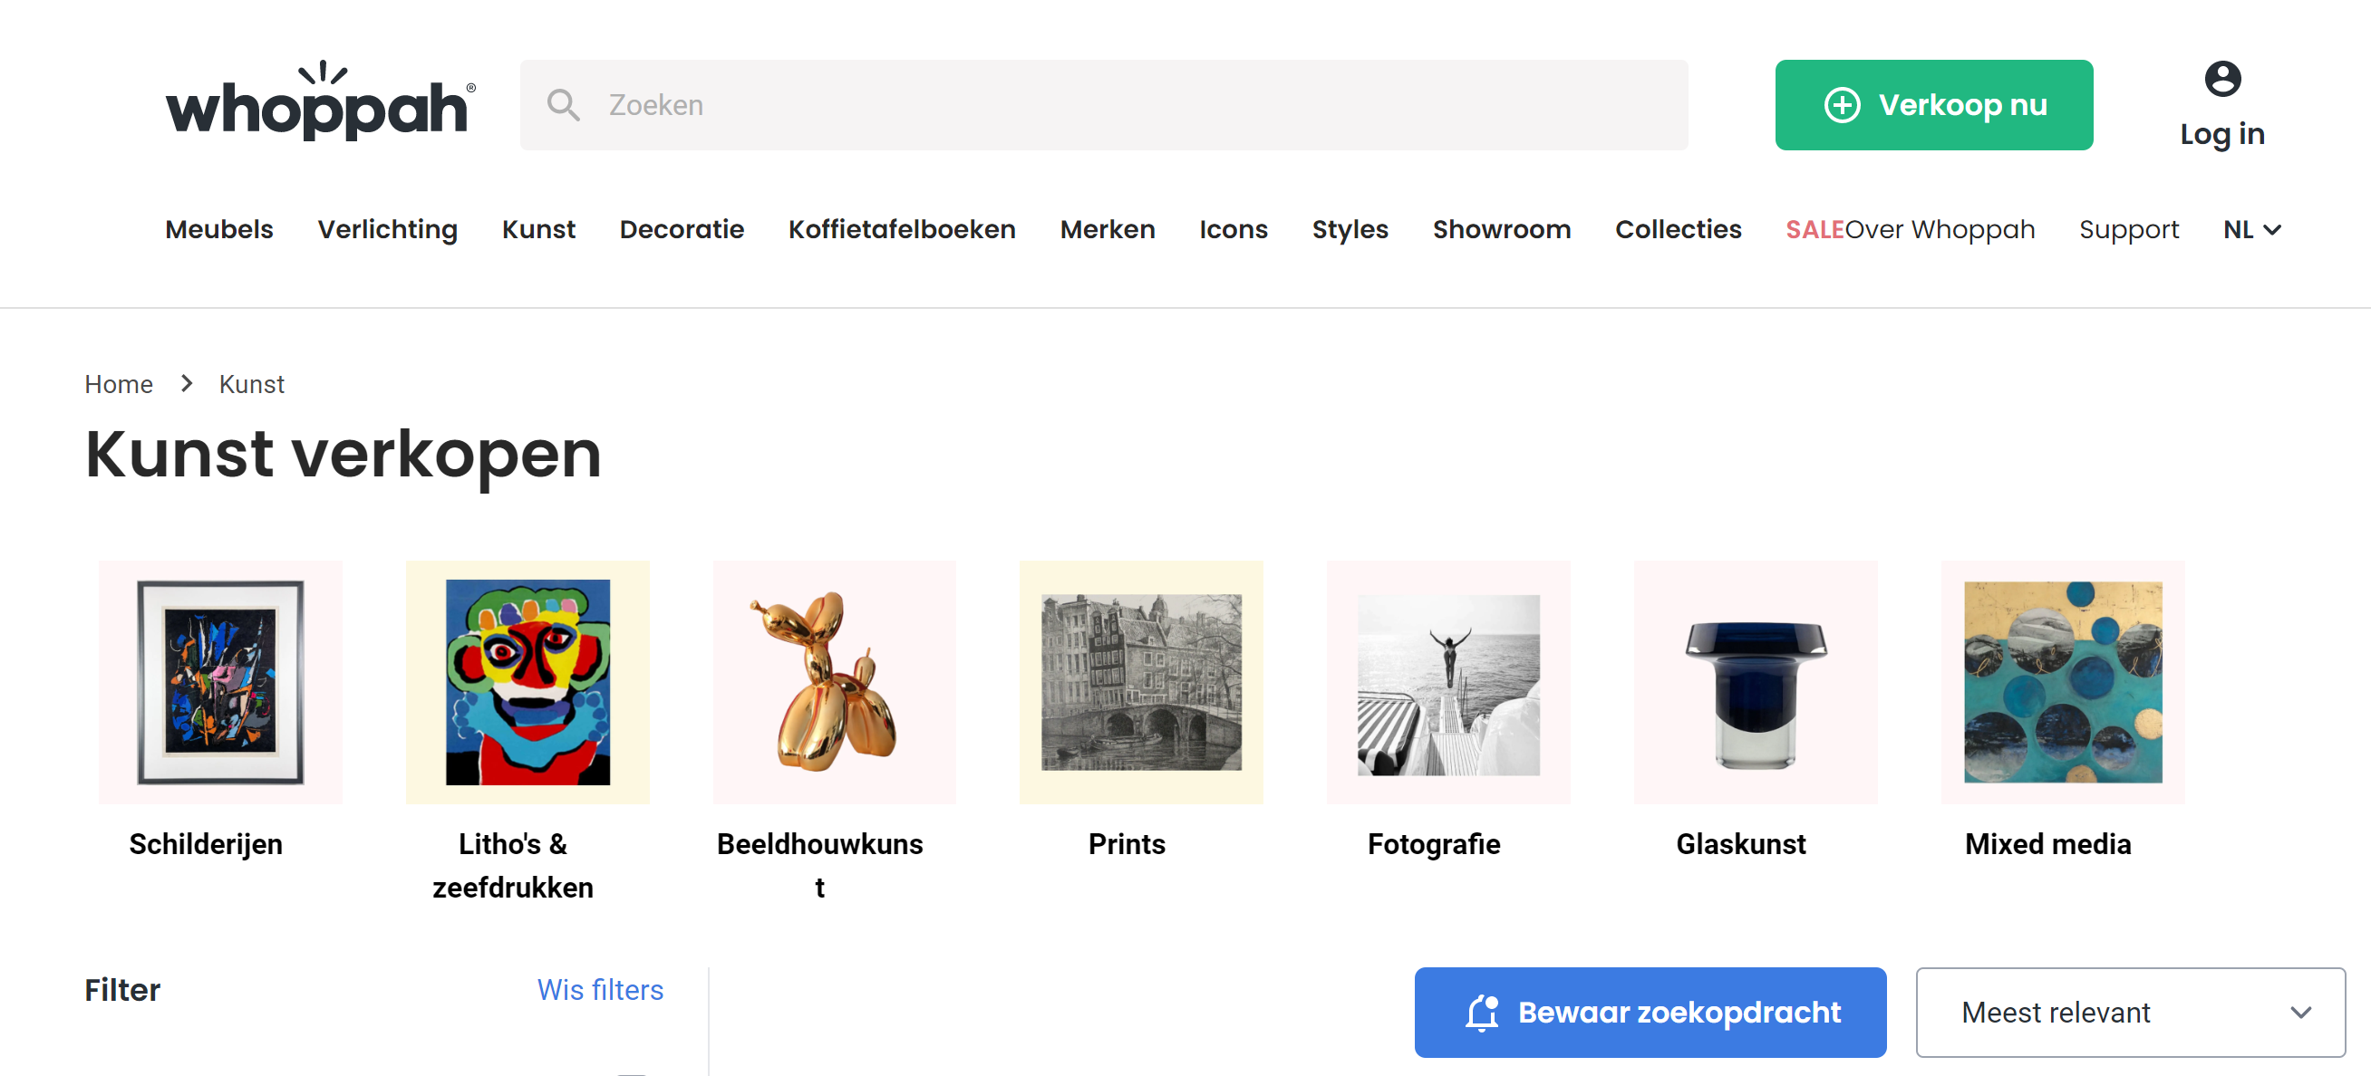Click the search magnifier icon
This screenshot has width=2371, height=1076.
[564, 105]
